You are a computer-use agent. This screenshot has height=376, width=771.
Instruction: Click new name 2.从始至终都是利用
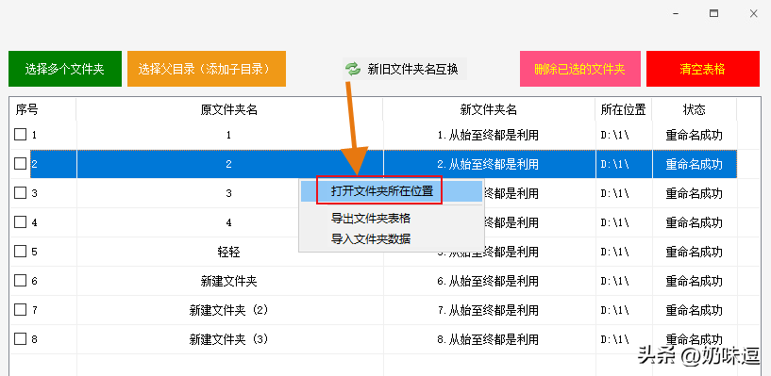[488, 164]
